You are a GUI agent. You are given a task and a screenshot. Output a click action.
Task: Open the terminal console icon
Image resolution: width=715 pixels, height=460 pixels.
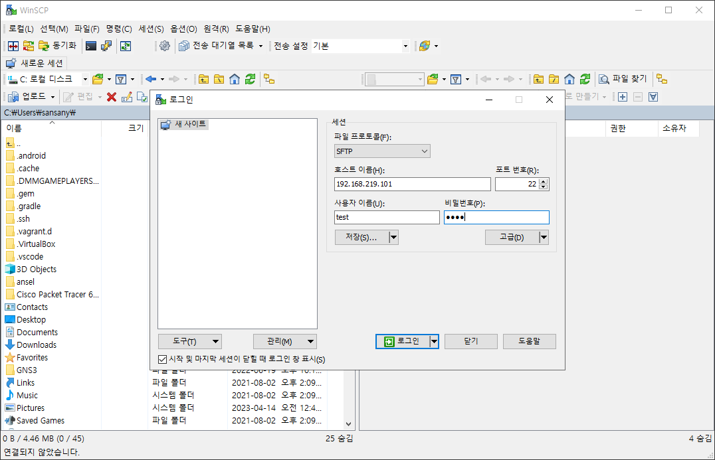tap(91, 46)
